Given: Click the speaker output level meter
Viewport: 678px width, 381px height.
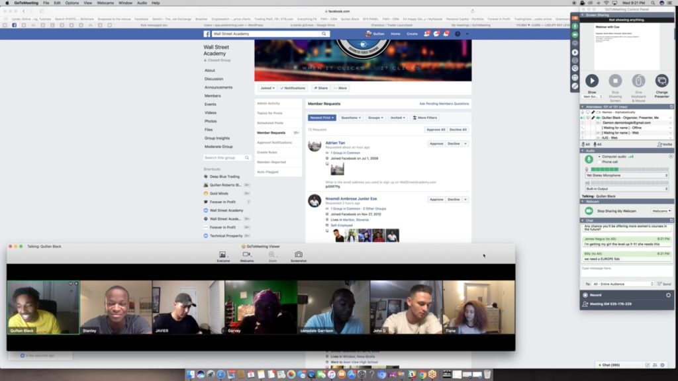Looking at the screenshot, I should [630, 183].
